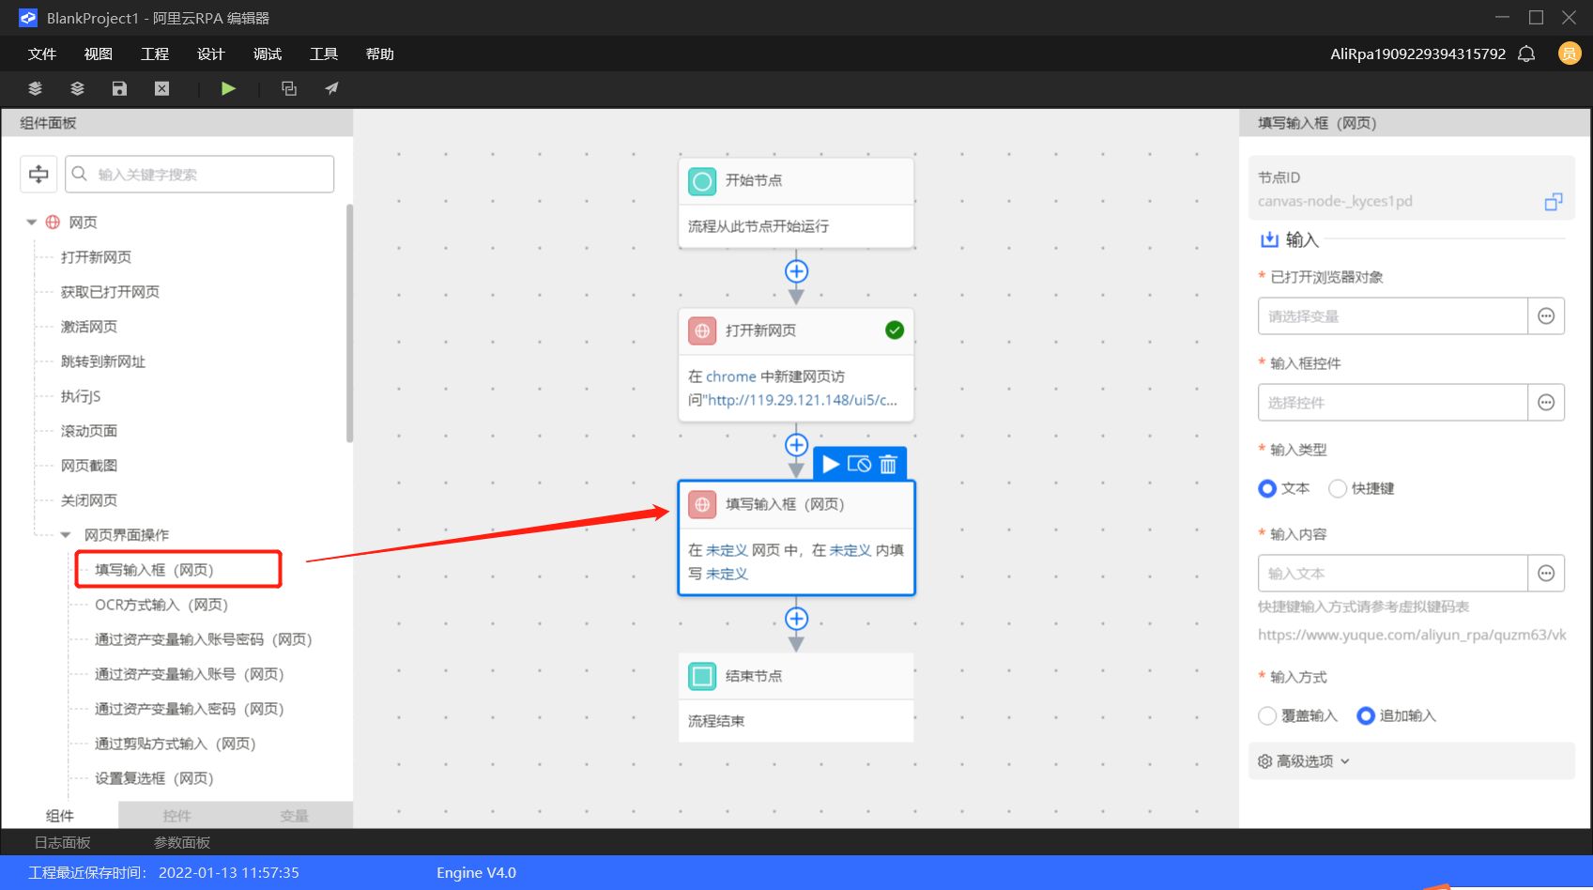Click the URL link in open webpage node
This screenshot has width=1593, height=890.
click(803, 400)
